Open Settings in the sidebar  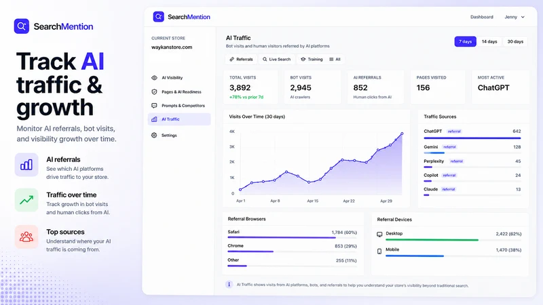tap(179, 135)
